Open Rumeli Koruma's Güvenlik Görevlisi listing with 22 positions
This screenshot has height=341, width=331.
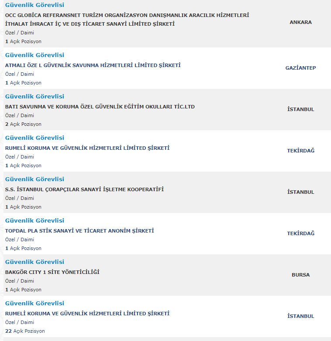pyautogui.click(x=34, y=304)
